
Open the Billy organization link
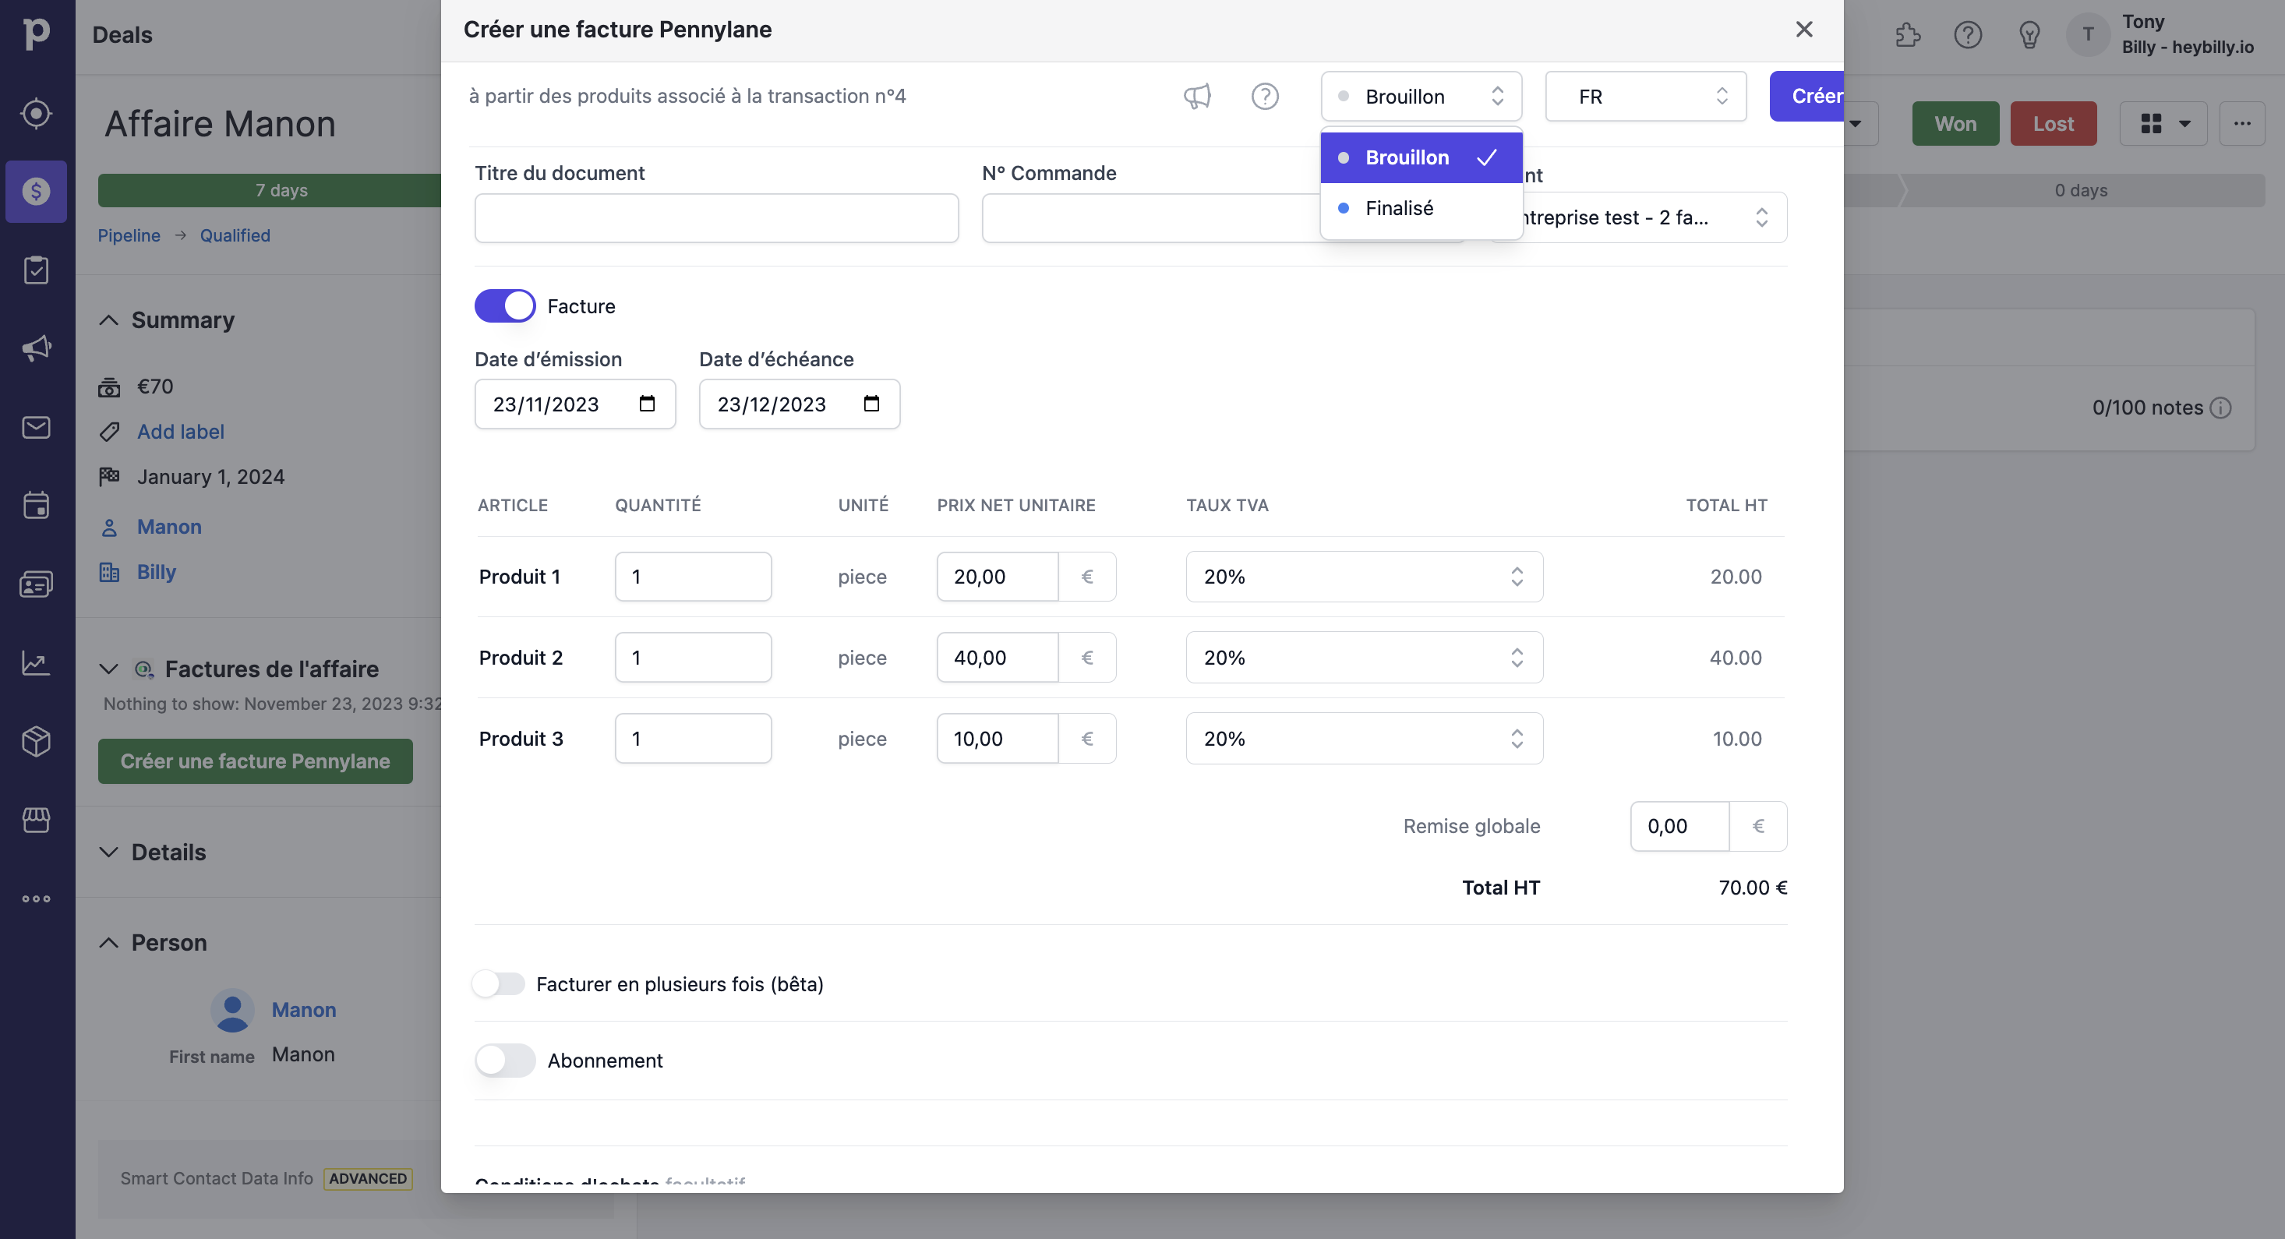pyautogui.click(x=156, y=572)
